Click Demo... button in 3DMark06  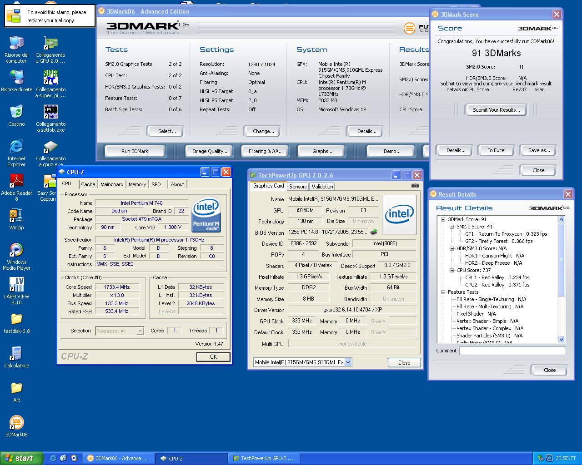(392, 151)
